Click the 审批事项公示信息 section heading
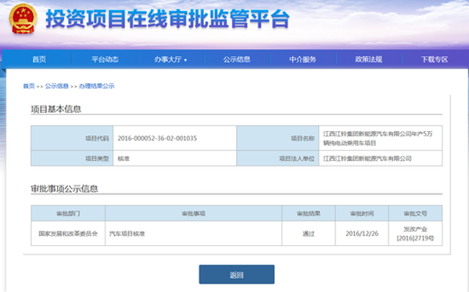Screen dimensions: 469x292 (x=64, y=189)
